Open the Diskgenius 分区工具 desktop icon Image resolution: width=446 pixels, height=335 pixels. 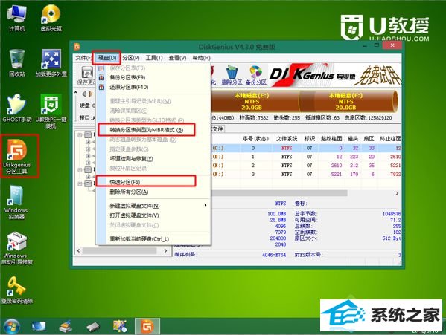pos(17,156)
